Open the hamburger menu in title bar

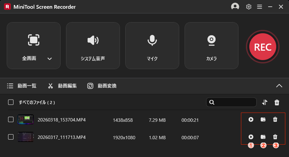pyautogui.click(x=259, y=7)
